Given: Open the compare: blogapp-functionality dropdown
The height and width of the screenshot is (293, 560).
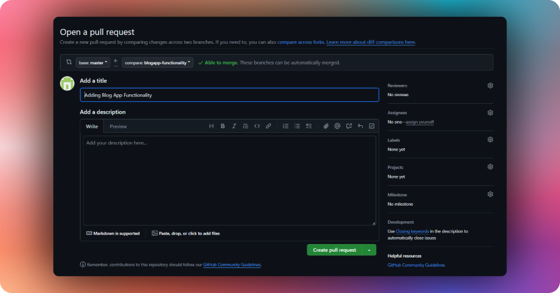Looking at the screenshot, I should pyautogui.click(x=157, y=63).
